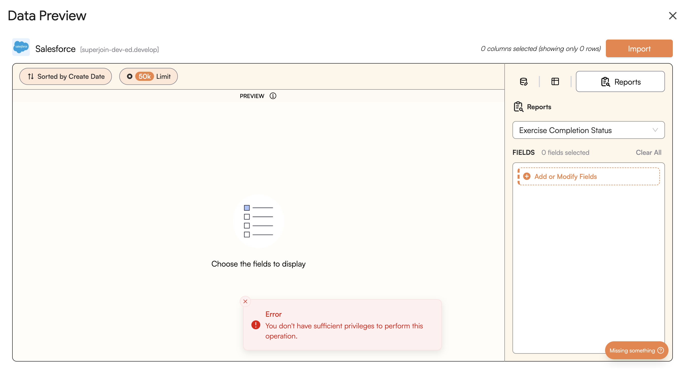The height and width of the screenshot is (376, 685).
Task: Click the Salesforce logo icon
Action: pyautogui.click(x=21, y=47)
